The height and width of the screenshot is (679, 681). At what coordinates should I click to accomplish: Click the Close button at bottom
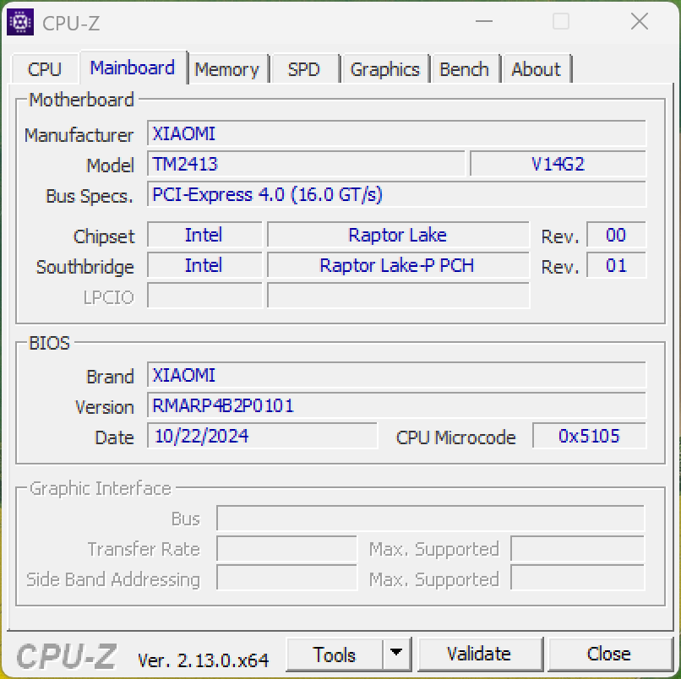point(609,654)
